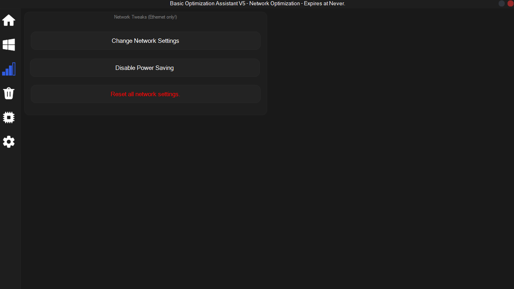Open the settings gear icon in sidebar
This screenshot has width=514, height=289.
(x=9, y=142)
